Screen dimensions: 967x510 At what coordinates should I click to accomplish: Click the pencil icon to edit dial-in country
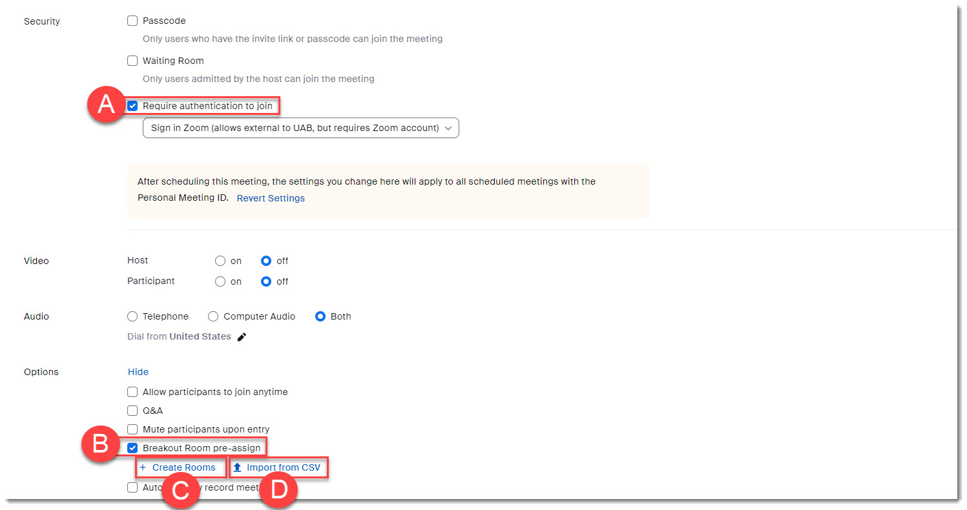point(242,337)
